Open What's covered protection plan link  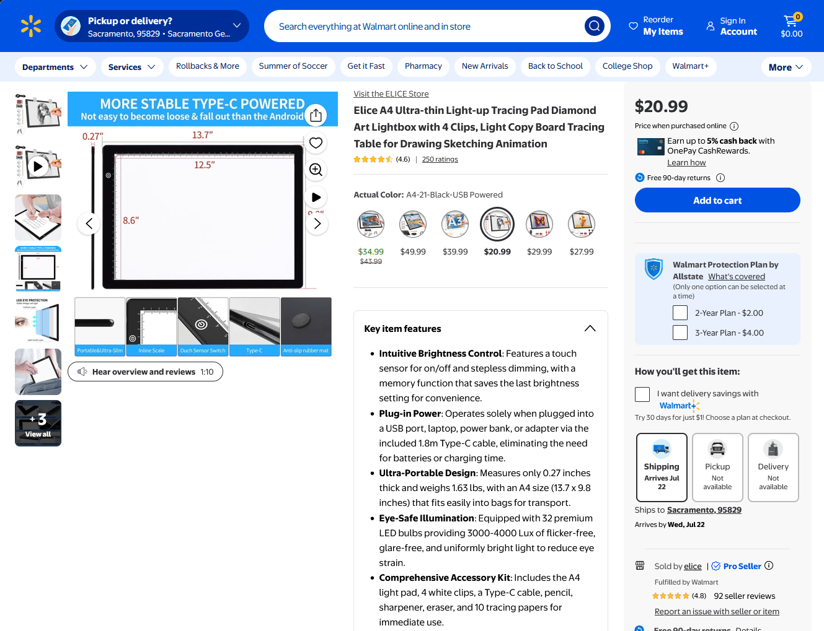737,277
